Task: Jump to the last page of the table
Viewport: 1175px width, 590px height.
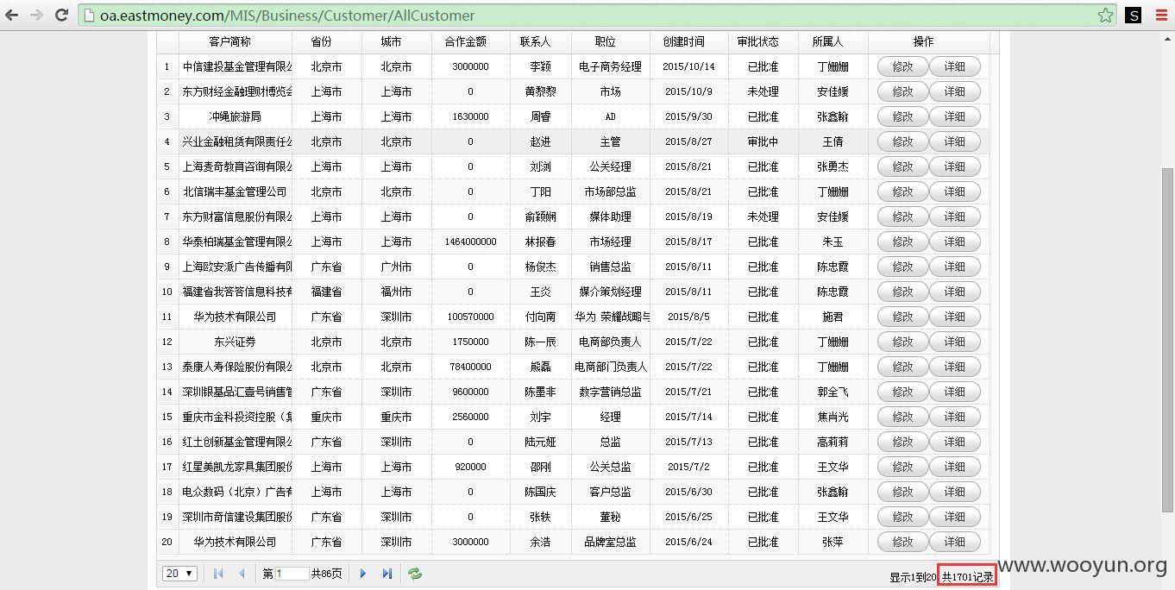Action: [387, 574]
